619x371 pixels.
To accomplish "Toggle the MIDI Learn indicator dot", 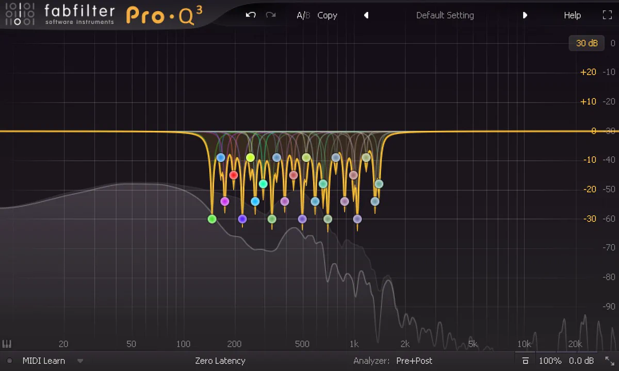I will 9,361.
